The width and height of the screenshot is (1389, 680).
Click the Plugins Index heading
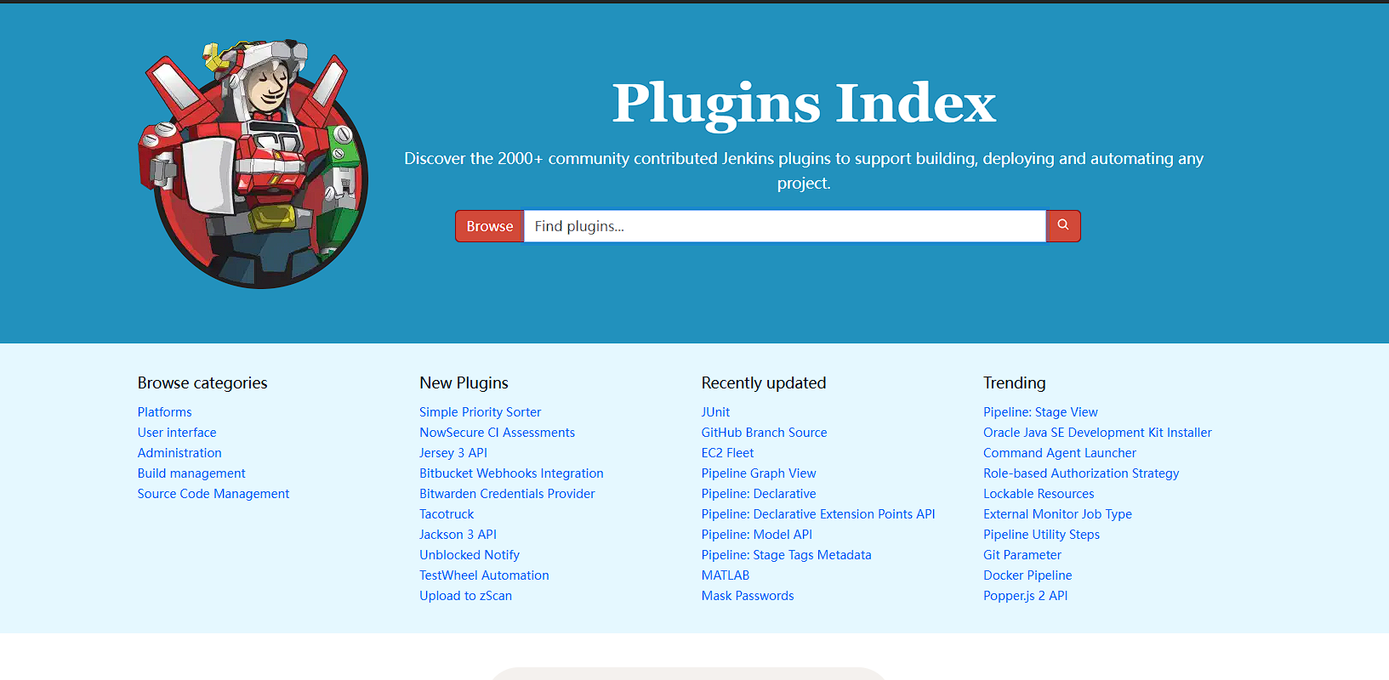pos(804,104)
